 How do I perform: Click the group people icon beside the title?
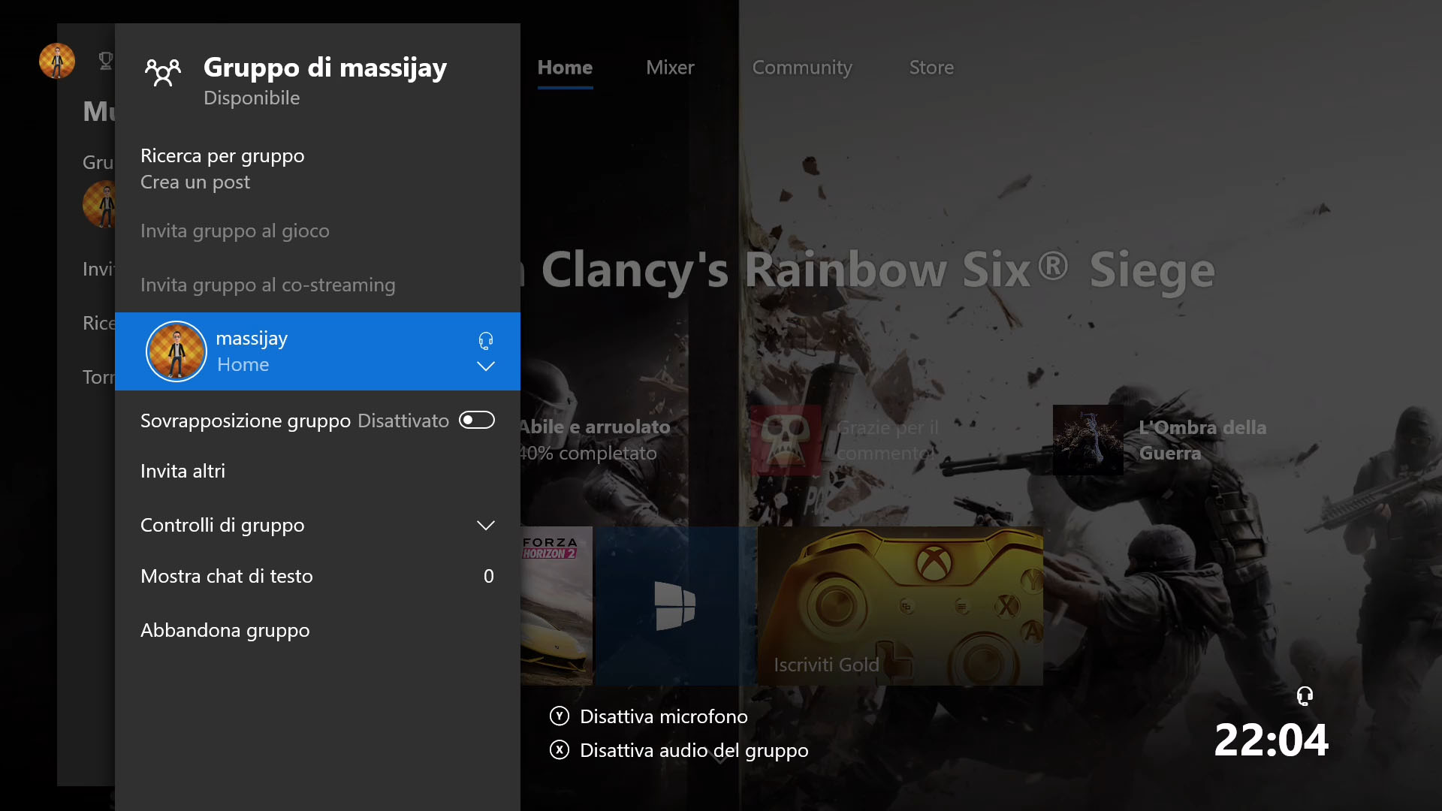click(x=163, y=72)
